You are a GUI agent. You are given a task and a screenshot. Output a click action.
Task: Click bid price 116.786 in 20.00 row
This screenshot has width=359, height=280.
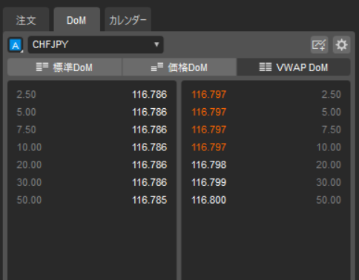150,164
